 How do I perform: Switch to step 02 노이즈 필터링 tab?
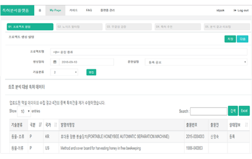coord(79,27)
